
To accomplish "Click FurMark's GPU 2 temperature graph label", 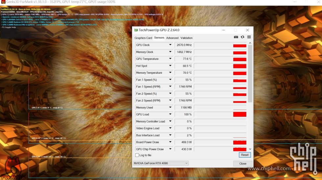I will 49,138.
